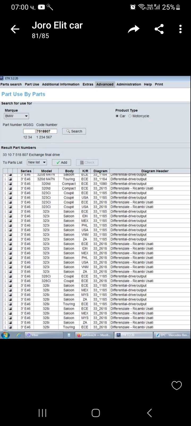
Task: Switch to EPC Mercedes-Benz taskbar window
Action: pos(172,335)
